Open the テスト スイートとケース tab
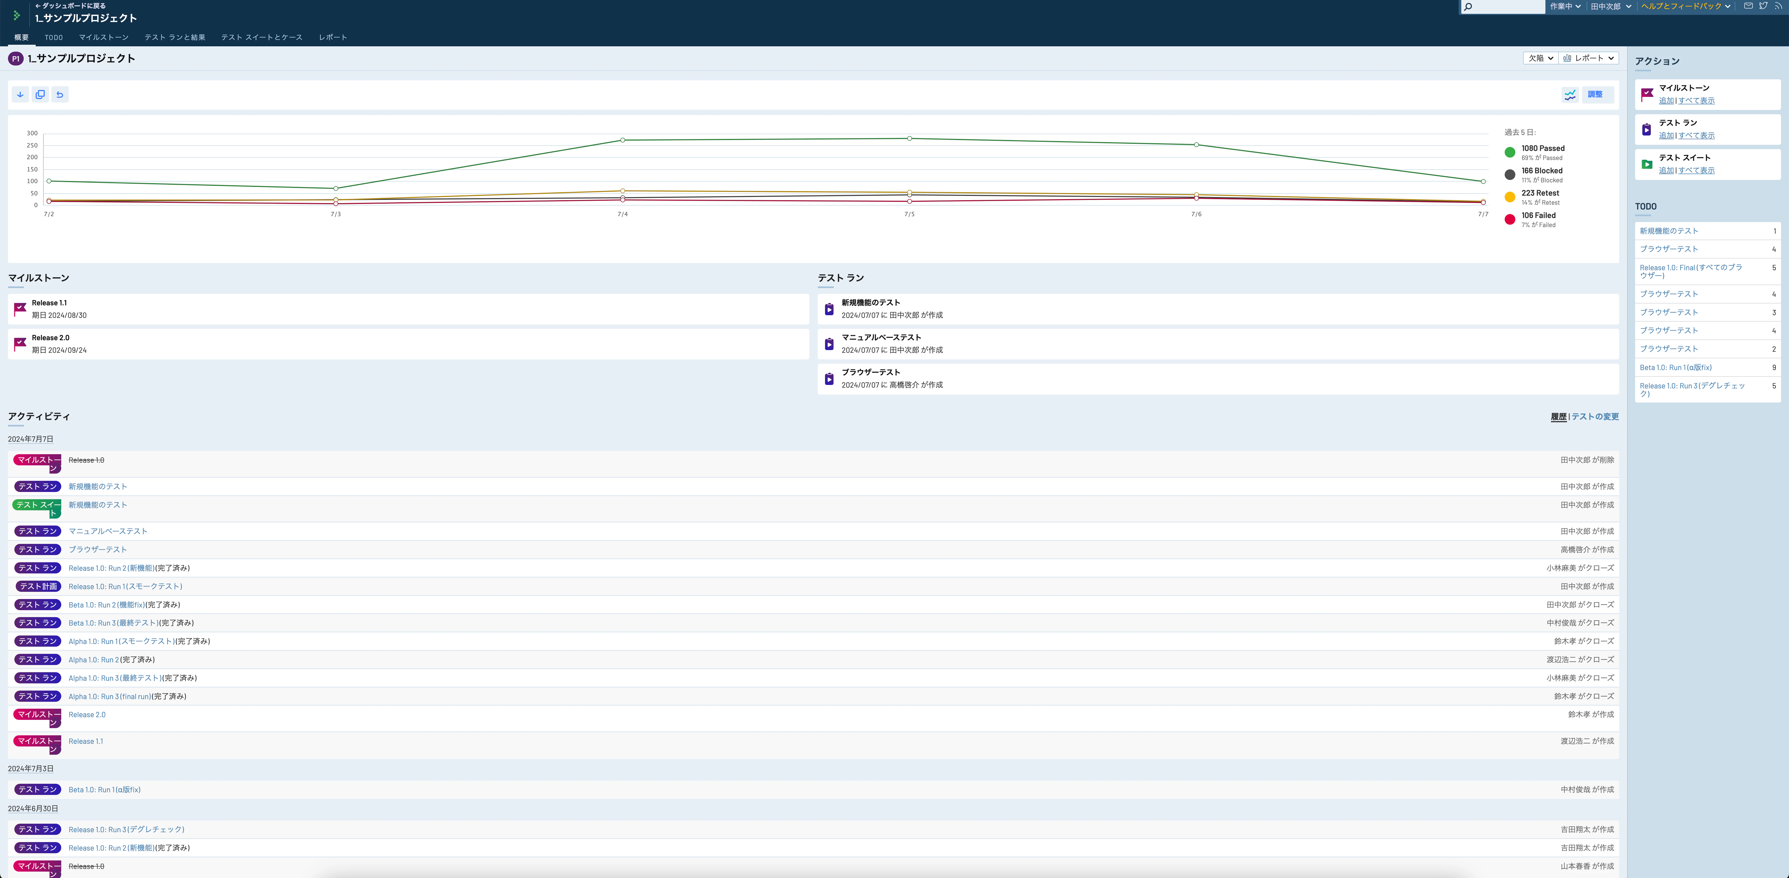The height and width of the screenshot is (878, 1789). 262,38
